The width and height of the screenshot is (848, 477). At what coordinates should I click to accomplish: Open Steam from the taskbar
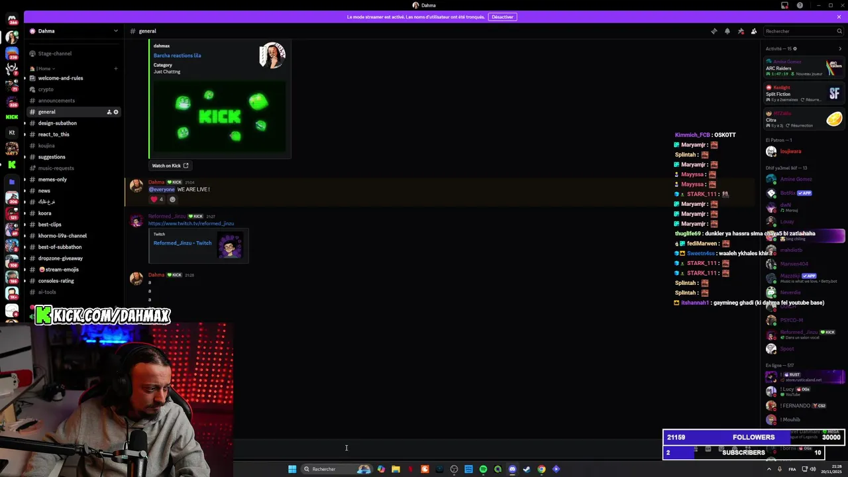point(527,469)
